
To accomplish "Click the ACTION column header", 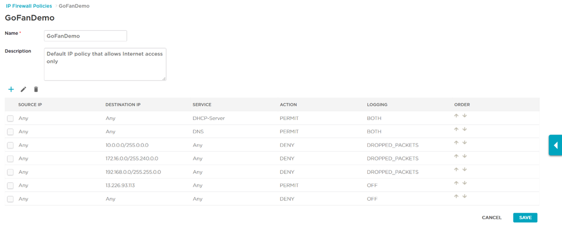I will coord(288,105).
